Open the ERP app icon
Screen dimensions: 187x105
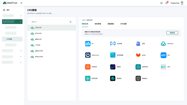163,55
